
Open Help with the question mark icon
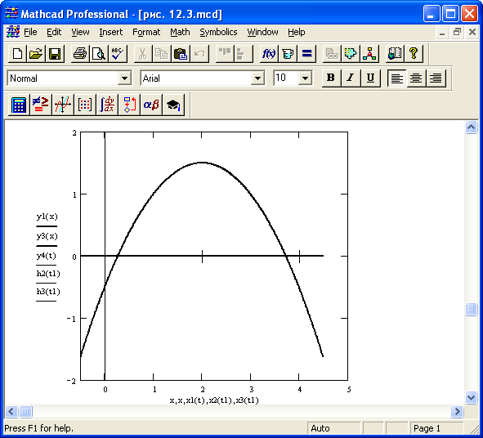point(414,54)
